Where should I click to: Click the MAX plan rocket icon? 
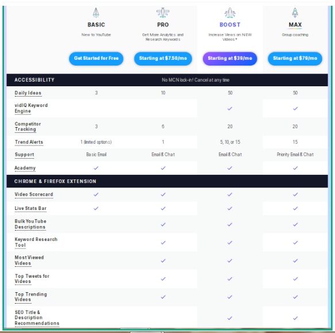pos(295,13)
